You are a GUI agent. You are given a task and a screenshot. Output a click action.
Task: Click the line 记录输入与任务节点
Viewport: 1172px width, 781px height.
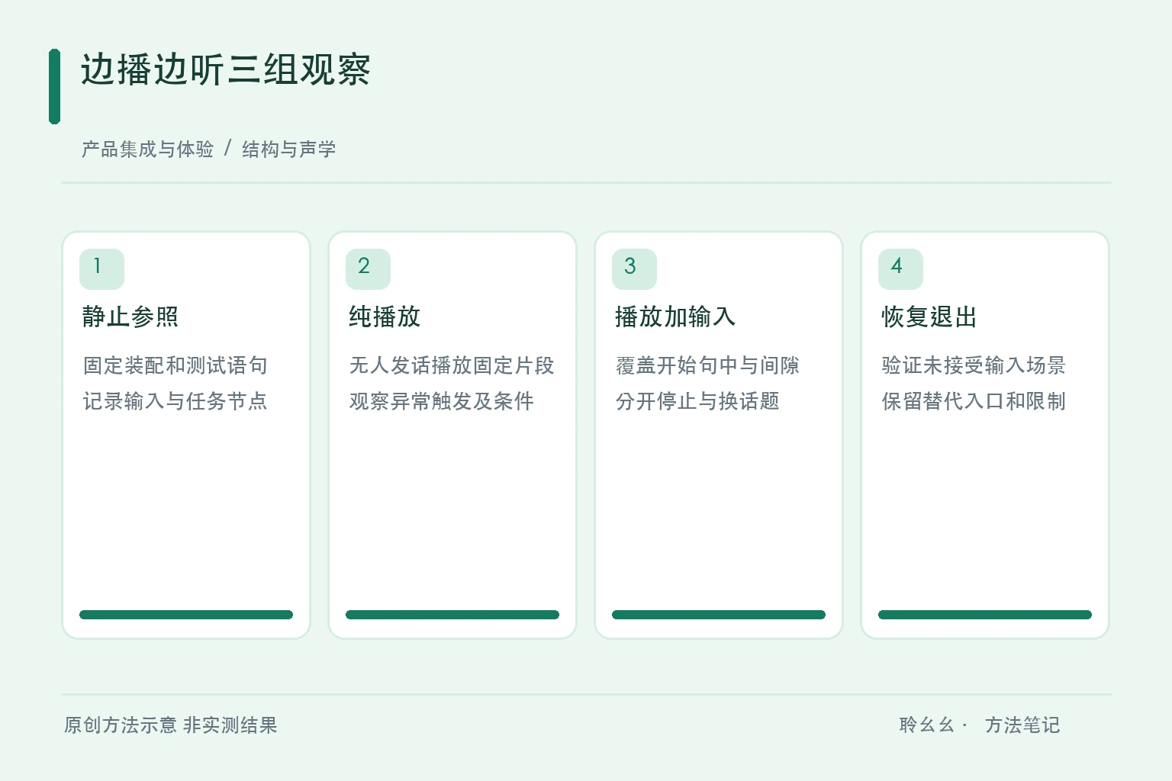(x=175, y=401)
